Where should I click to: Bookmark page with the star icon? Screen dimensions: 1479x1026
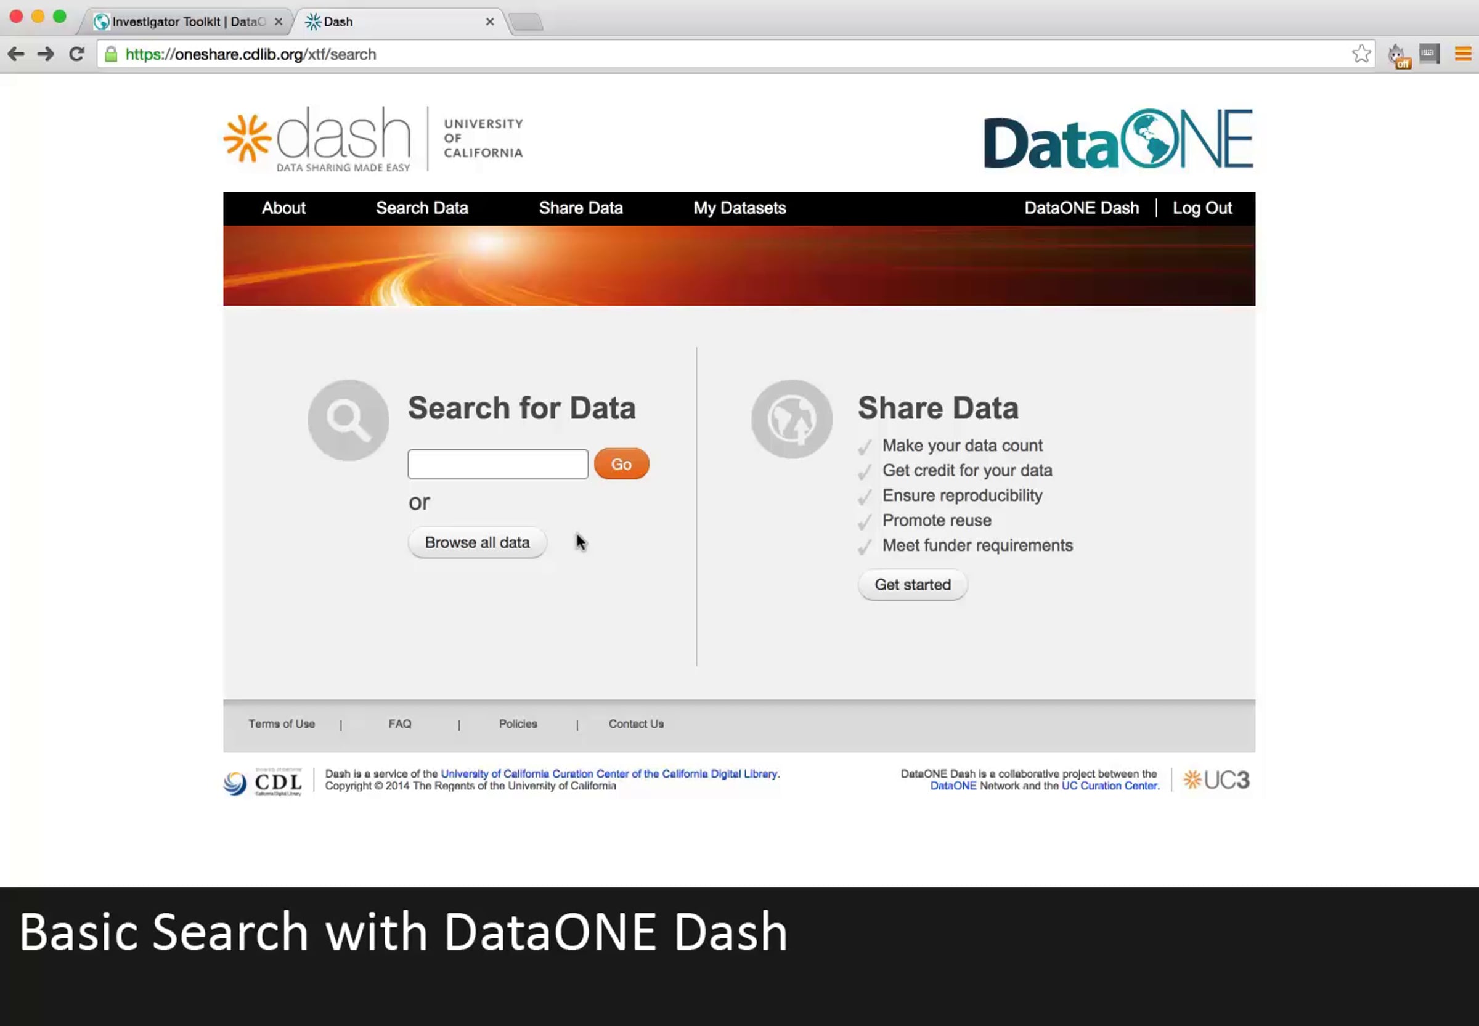pyautogui.click(x=1361, y=54)
